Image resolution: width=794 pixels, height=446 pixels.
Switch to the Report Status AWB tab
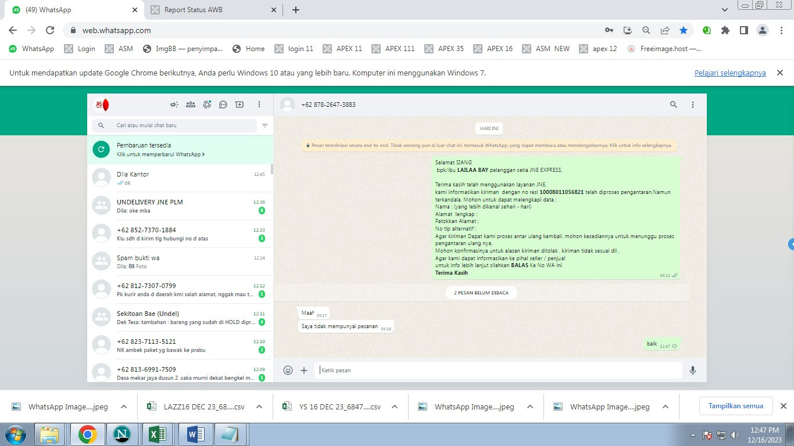(x=214, y=10)
